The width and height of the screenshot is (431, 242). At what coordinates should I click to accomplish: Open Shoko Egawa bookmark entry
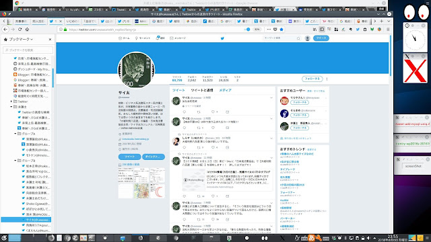(x=36, y=204)
